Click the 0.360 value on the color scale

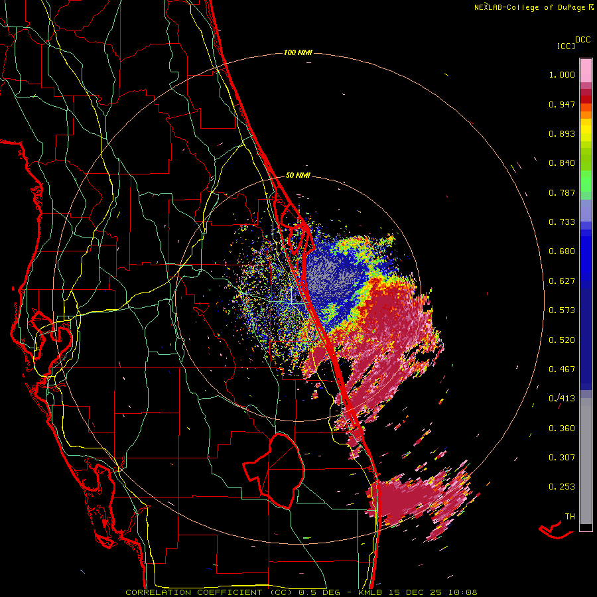(x=562, y=429)
